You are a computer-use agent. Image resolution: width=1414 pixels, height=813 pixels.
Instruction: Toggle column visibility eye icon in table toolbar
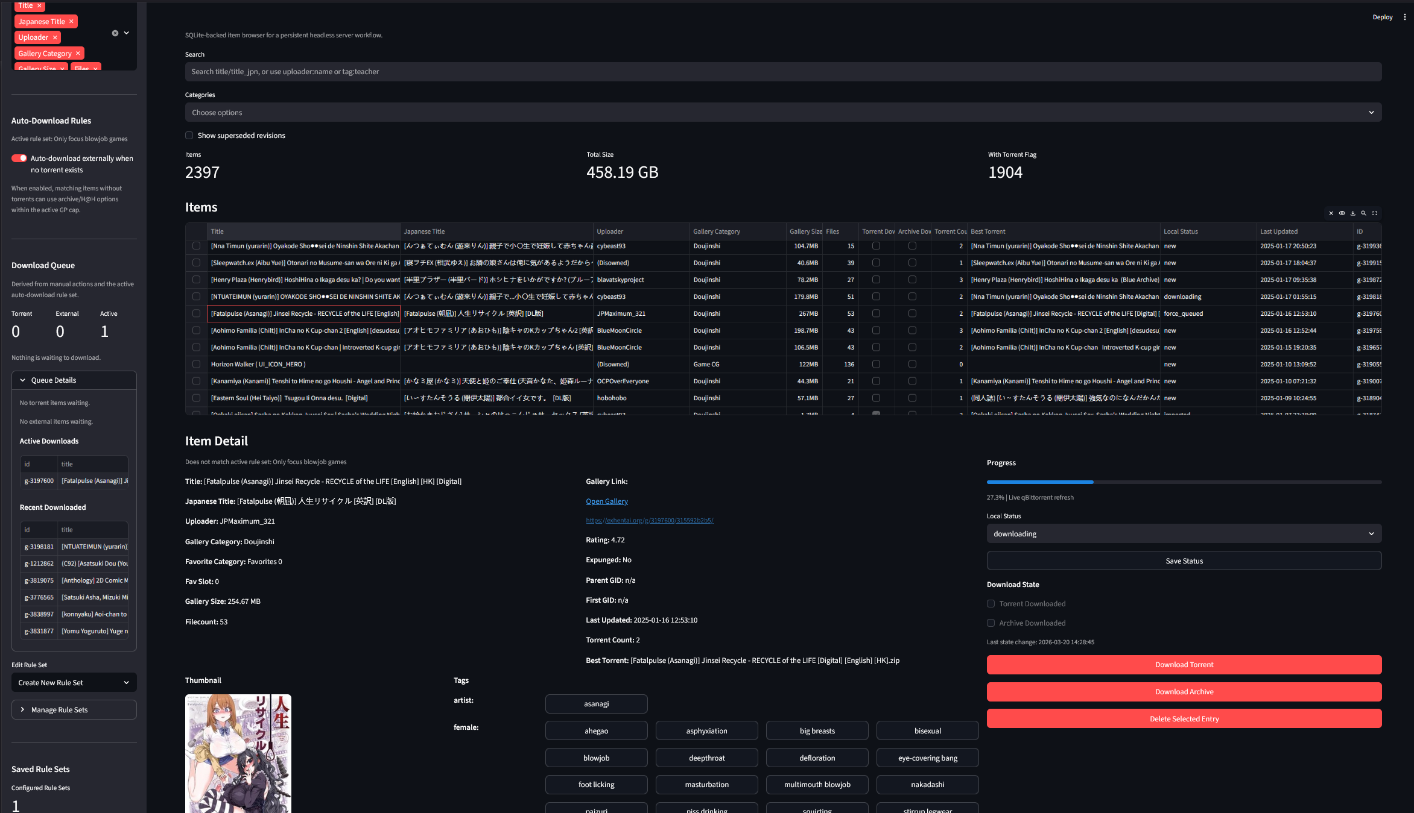click(1342, 213)
